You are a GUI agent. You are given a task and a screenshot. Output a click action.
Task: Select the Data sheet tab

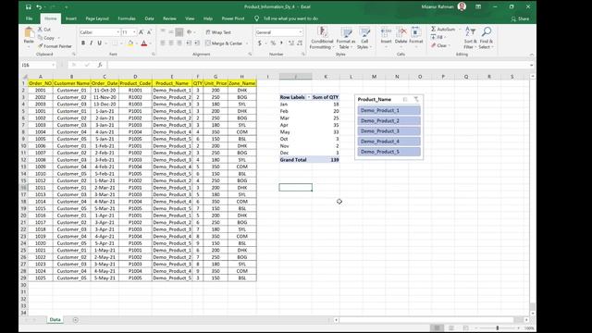55,319
